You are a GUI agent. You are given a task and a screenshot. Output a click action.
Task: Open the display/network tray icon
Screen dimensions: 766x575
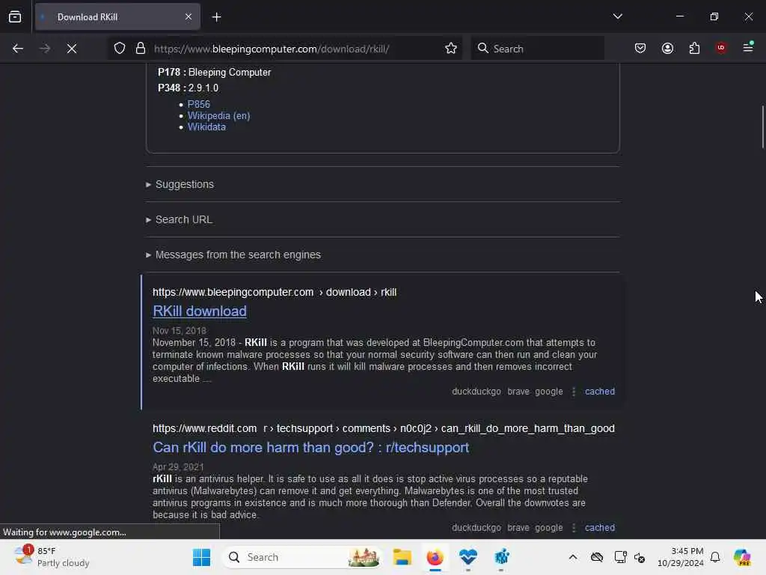[620, 557]
